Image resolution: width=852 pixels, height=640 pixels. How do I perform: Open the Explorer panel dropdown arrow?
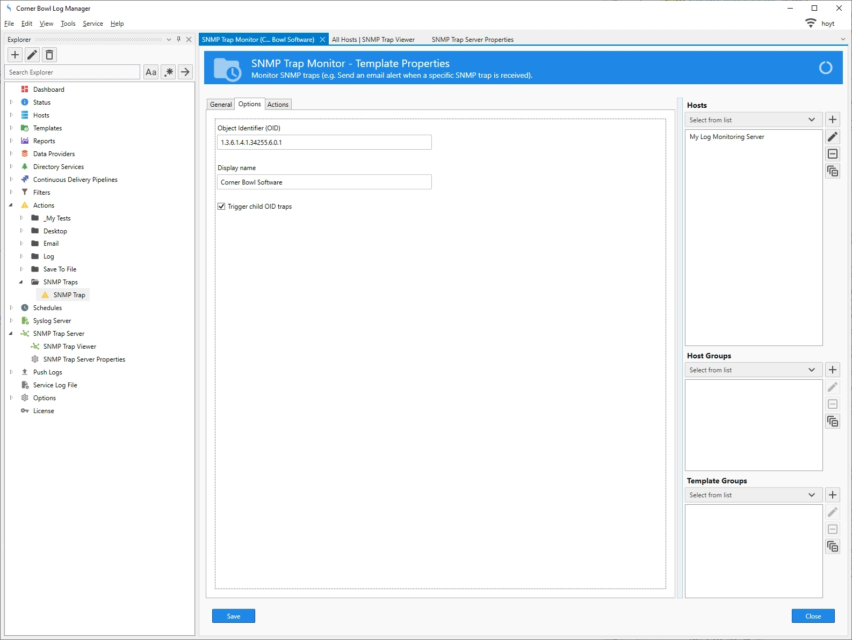tap(169, 39)
